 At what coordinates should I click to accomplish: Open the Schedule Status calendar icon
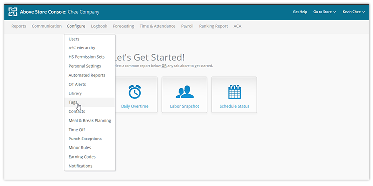(234, 92)
